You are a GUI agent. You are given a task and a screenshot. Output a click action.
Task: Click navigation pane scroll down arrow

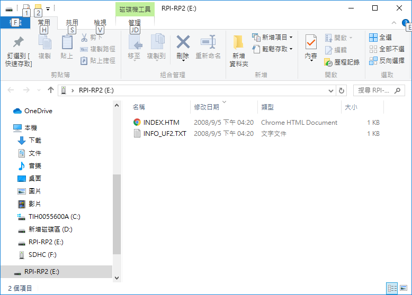pos(117,278)
